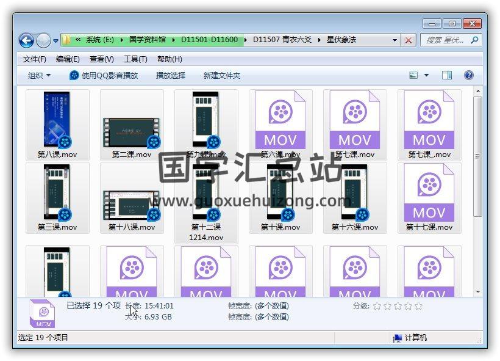The height and width of the screenshot is (361, 500).
Task: Open the 组织 dropdown menu
Action: click(39, 76)
